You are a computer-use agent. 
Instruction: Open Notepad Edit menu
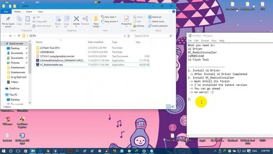tap(196, 41)
